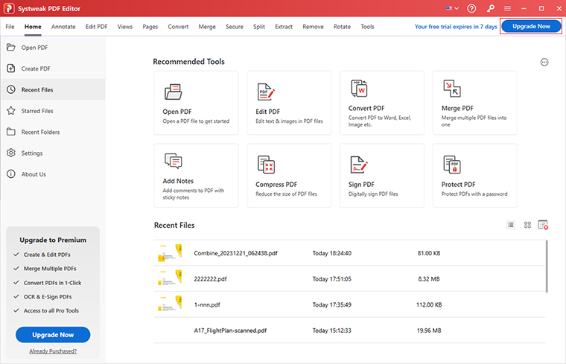Switch to the Split tab

(x=259, y=27)
